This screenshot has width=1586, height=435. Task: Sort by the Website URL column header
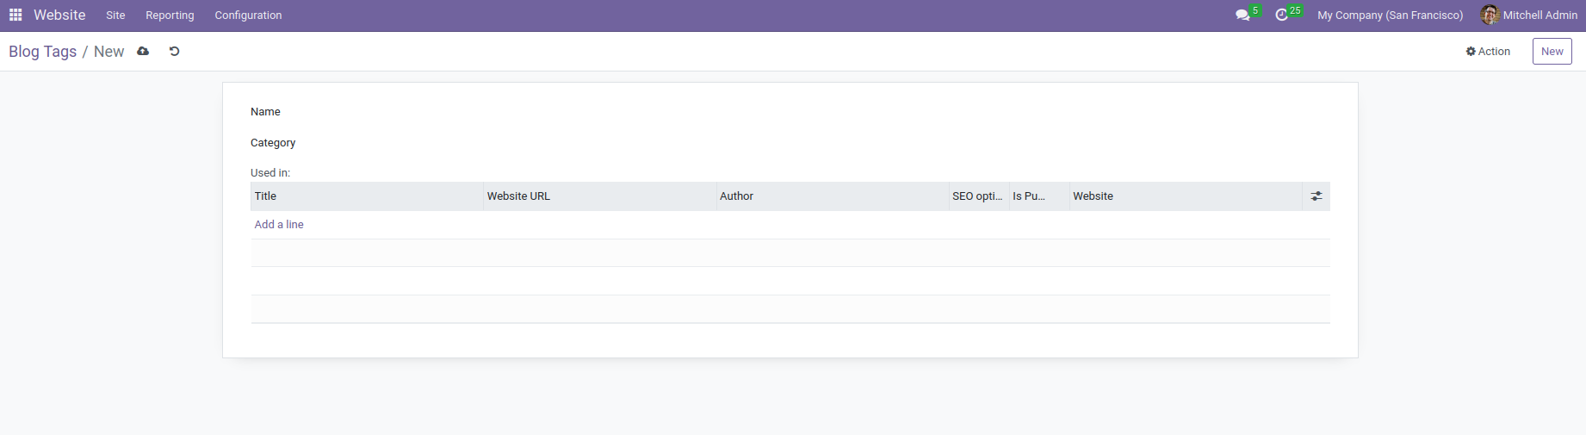(x=600, y=196)
